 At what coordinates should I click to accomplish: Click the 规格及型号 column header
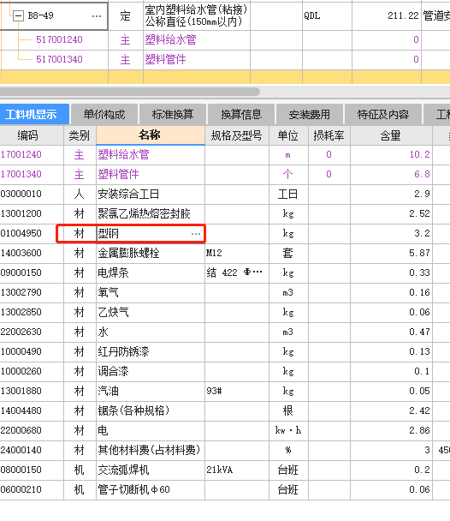pyautogui.click(x=237, y=135)
